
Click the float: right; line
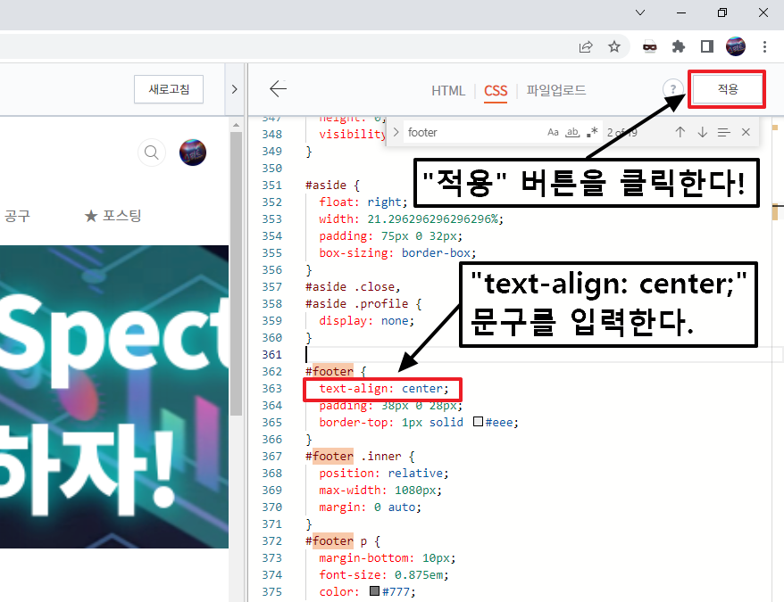[x=363, y=202]
